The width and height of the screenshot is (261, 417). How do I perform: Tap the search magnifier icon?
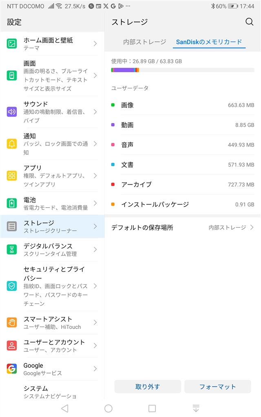(249, 22)
